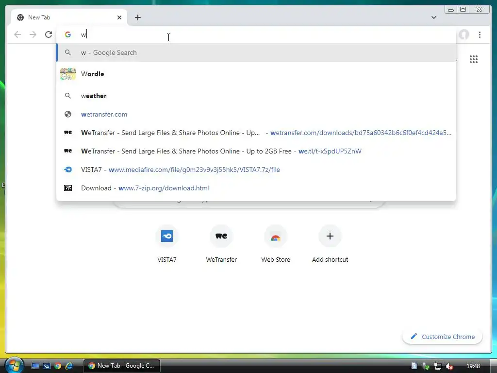497x373 pixels.
Task: Click the globe icon beside wetransfer.com
Action: click(x=68, y=114)
